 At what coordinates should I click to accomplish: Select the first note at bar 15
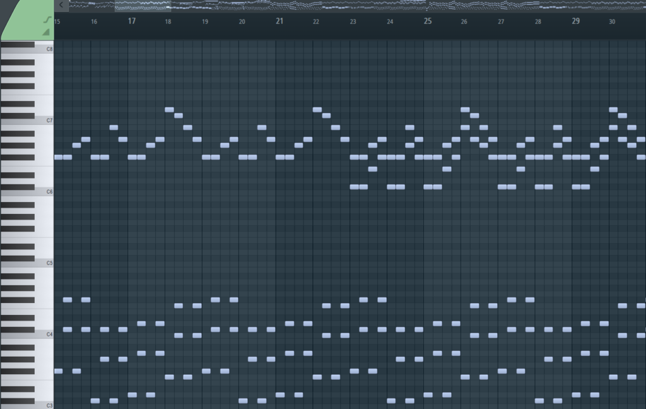pyautogui.click(x=58, y=157)
